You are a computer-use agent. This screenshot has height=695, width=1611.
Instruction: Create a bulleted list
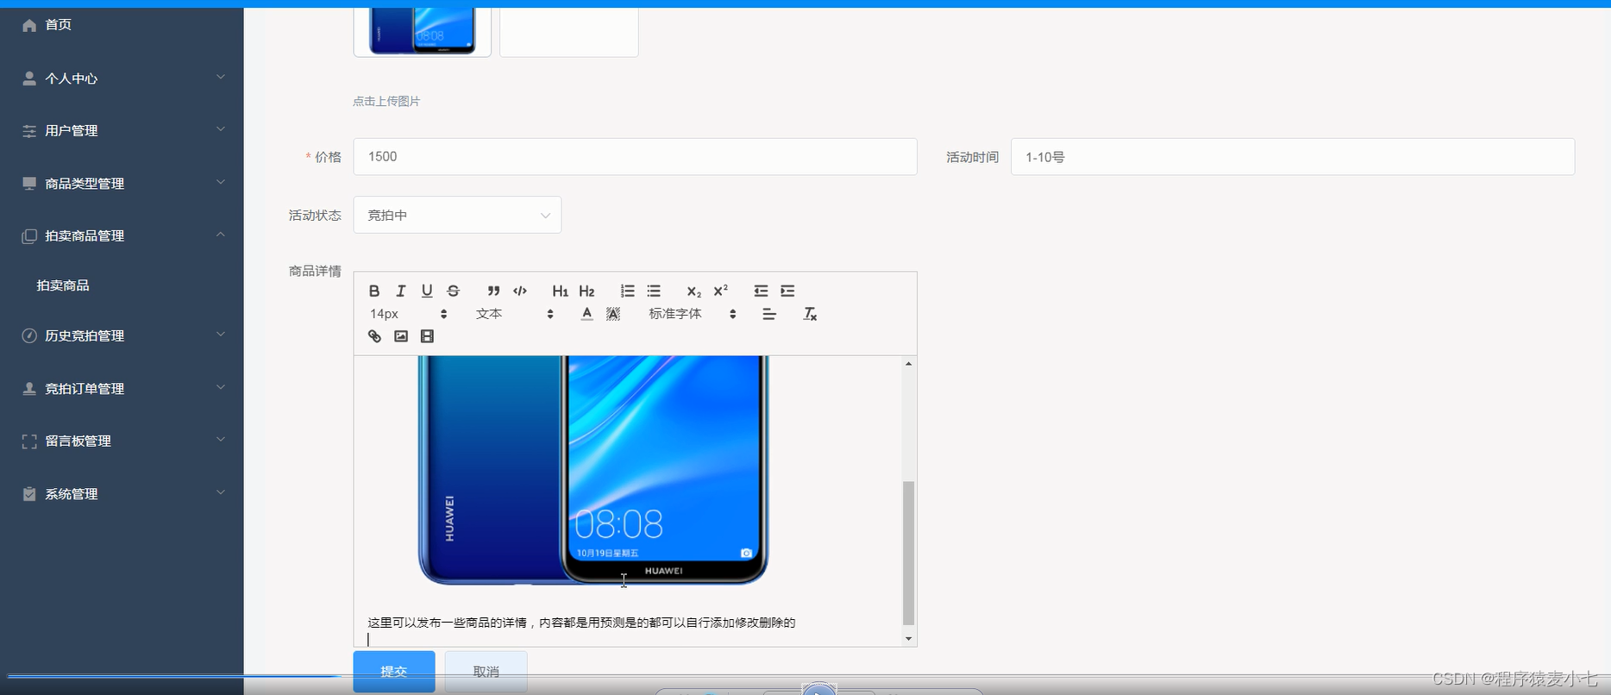(x=654, y=291)
